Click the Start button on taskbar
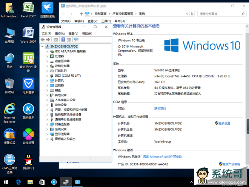The height and width of the screenshot is (187, 249). coord(6,182)
